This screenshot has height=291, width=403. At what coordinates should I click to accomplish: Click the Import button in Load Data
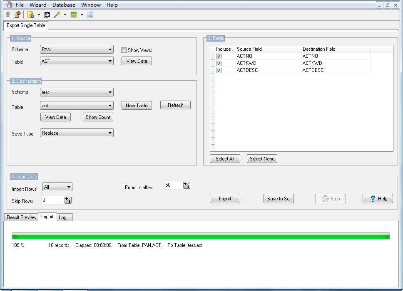[225, 199]
